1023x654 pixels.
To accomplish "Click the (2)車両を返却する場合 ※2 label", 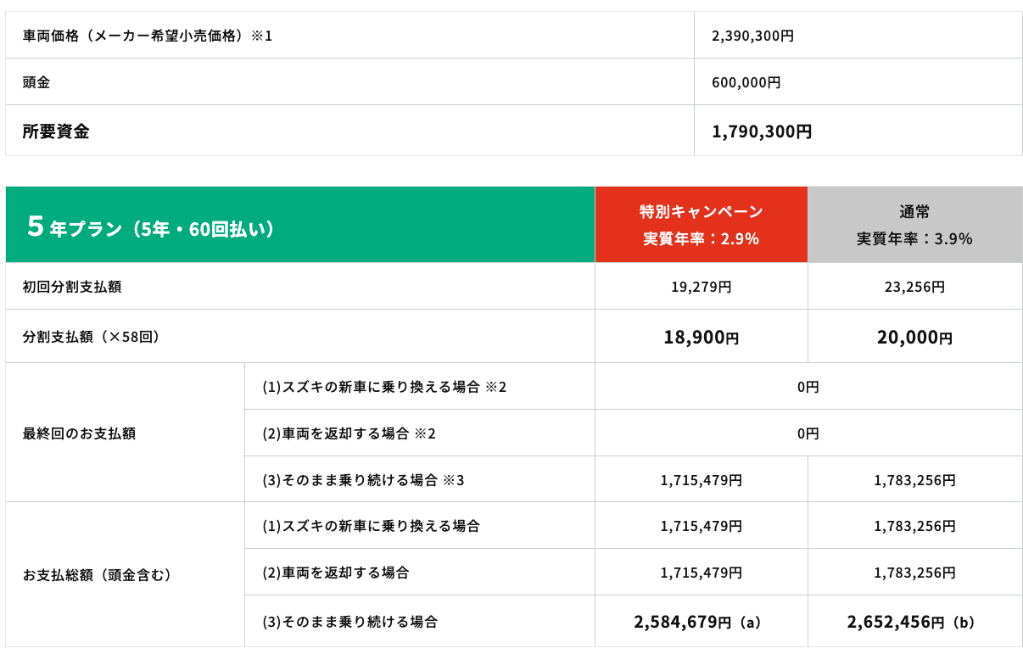I will coord(349,433).
